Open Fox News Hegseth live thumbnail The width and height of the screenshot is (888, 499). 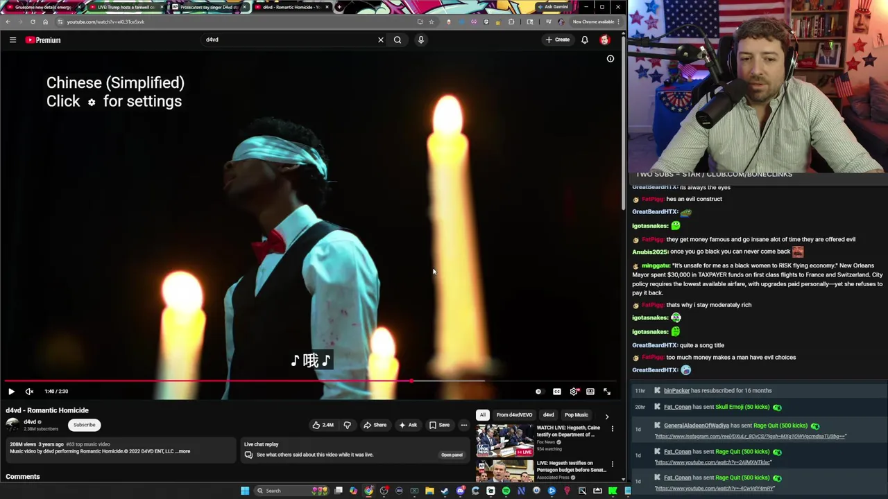(504, 439)
